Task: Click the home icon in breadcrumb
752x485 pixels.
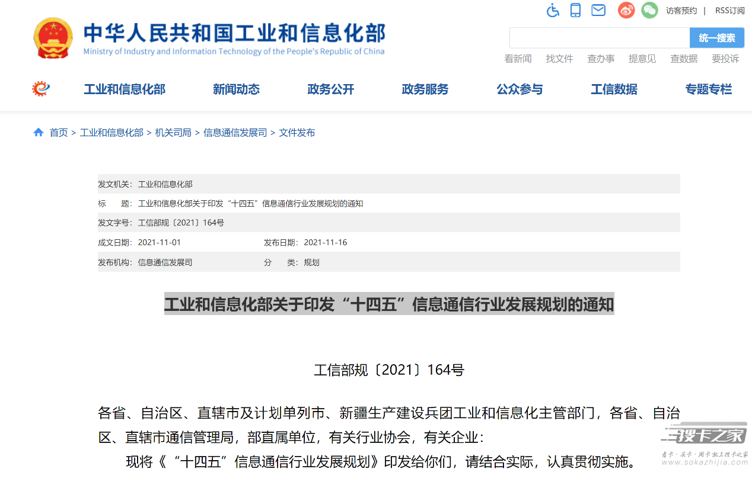Action: click(x=39, y=133)
